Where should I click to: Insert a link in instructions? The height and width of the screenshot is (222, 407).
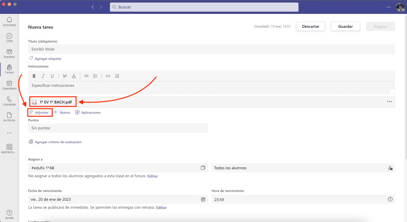coord(108,76)
